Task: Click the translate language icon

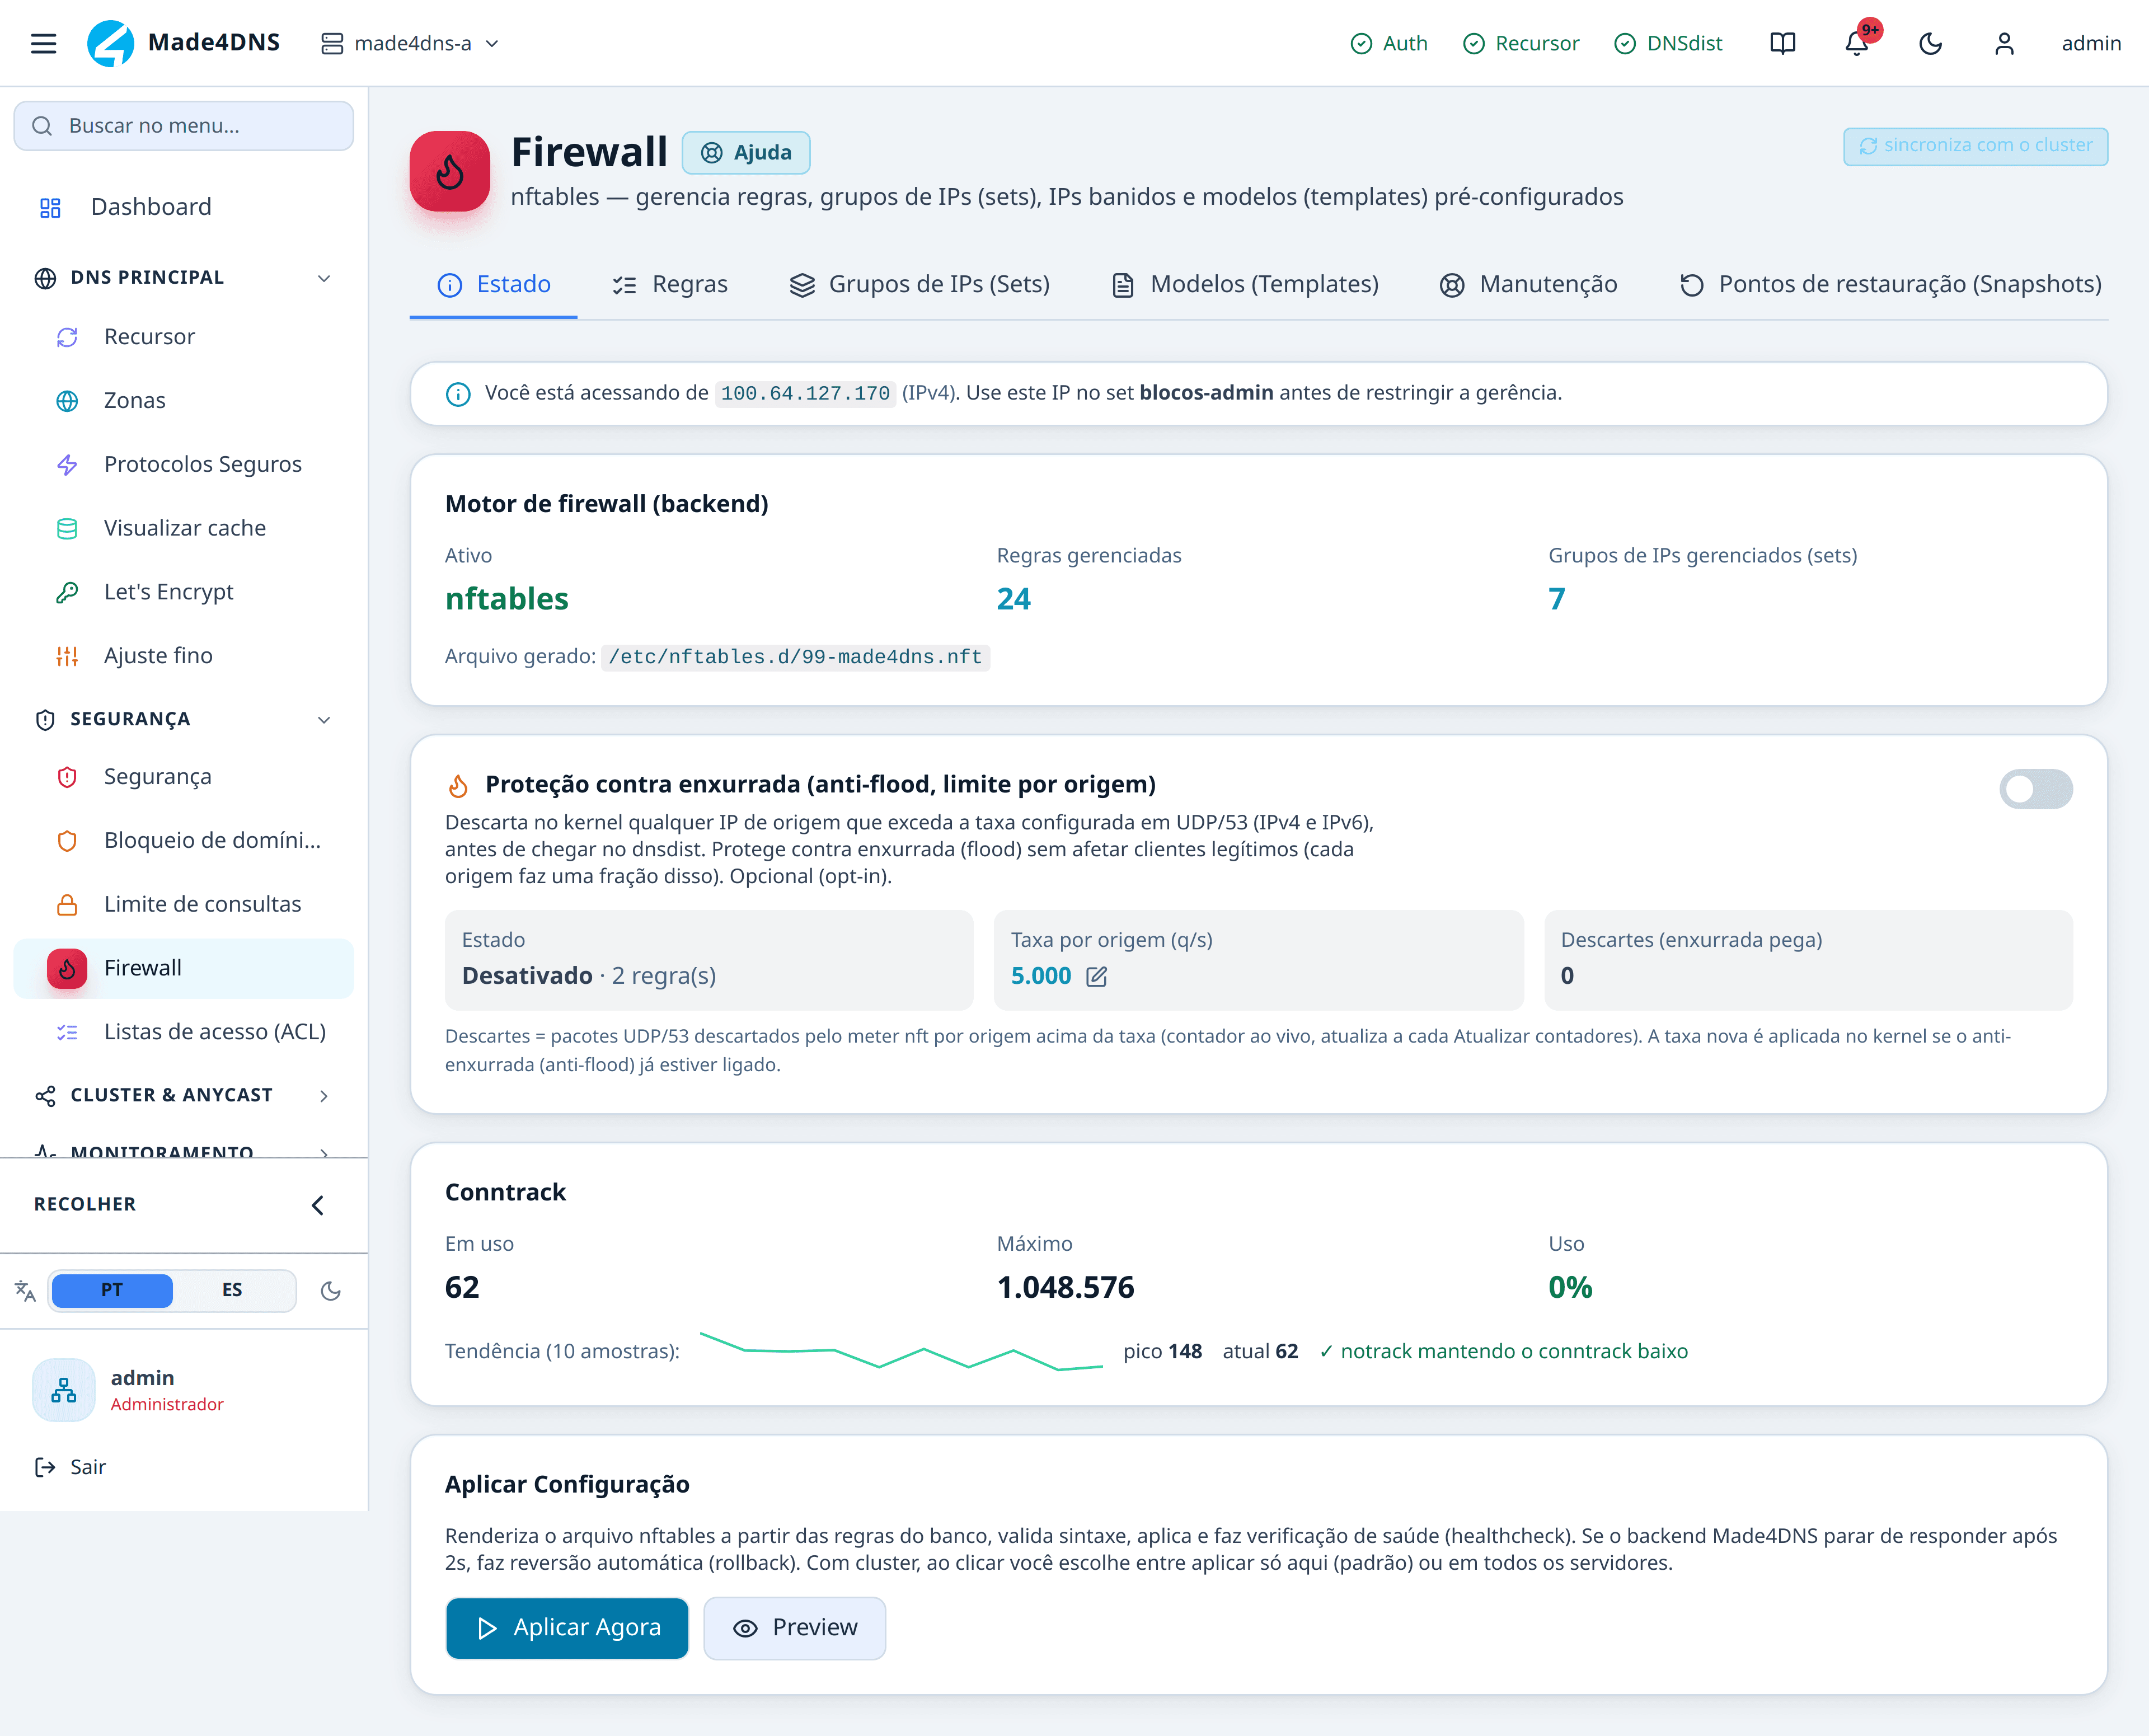Action: point(25,1291)
